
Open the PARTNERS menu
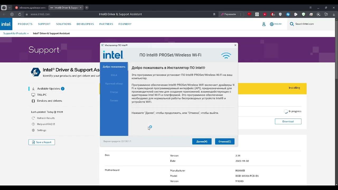tap(106, 24)
